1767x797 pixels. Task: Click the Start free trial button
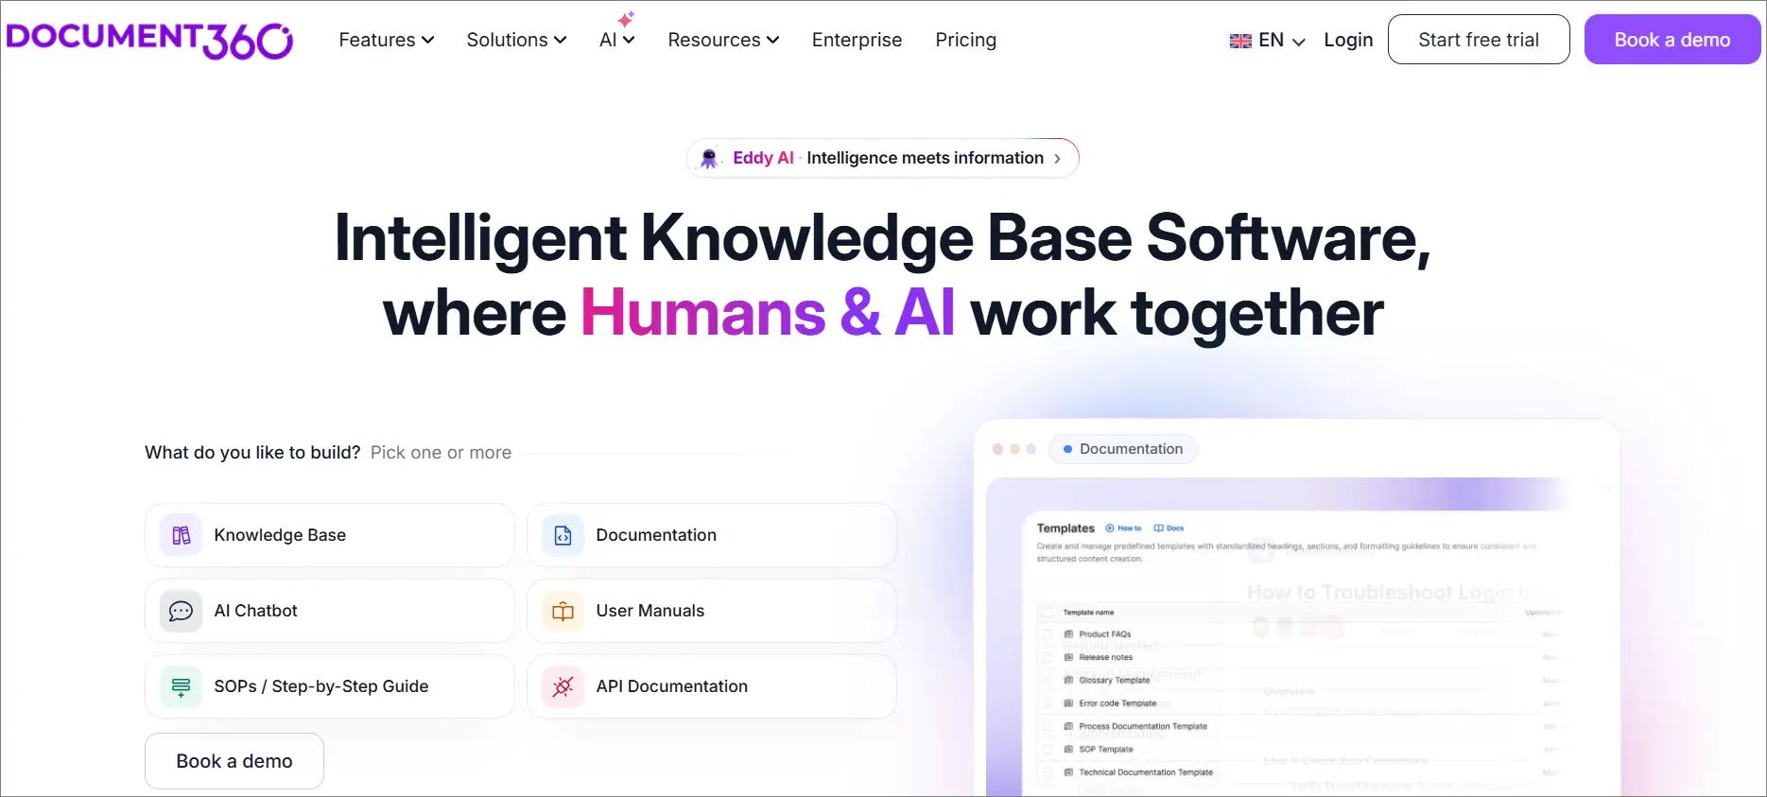coord(1479,40)
